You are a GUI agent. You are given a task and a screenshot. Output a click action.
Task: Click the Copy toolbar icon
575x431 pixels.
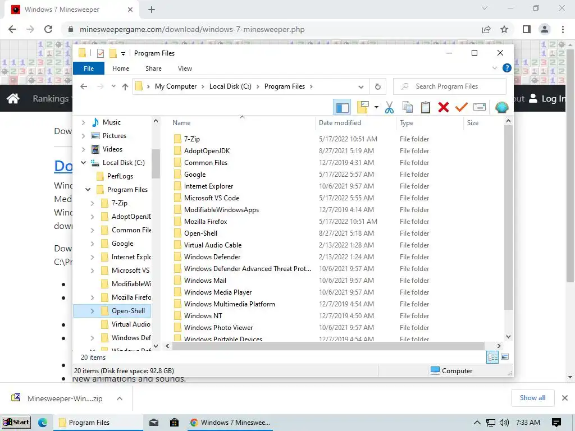[x=408, y=107]
